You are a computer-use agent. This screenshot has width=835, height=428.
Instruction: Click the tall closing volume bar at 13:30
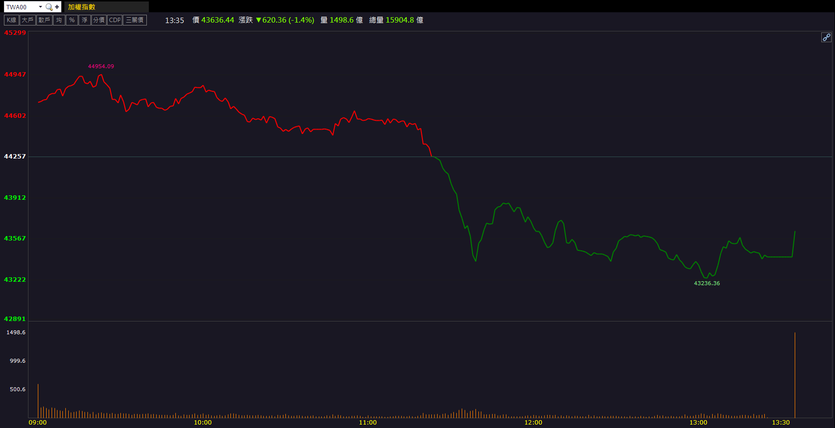tap(795, 375)
